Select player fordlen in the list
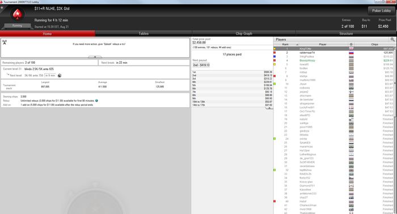 333,68
